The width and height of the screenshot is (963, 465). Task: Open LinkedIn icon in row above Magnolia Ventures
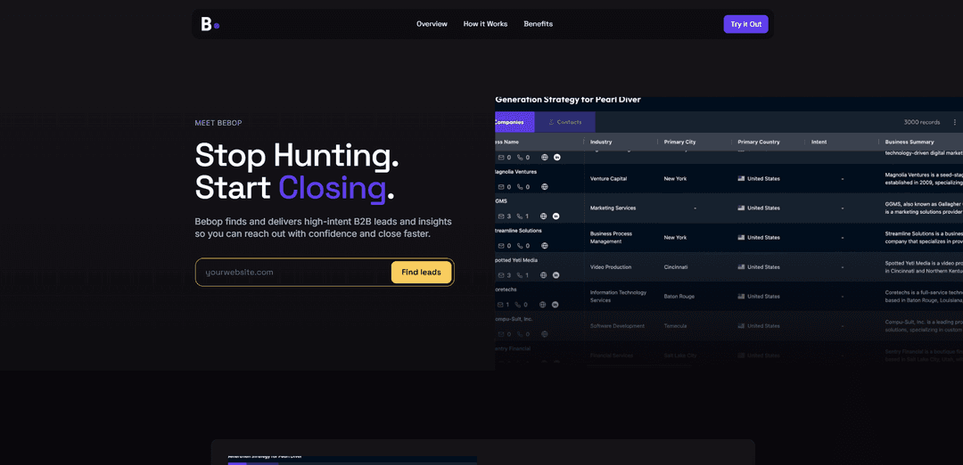[x=557, y=158]
